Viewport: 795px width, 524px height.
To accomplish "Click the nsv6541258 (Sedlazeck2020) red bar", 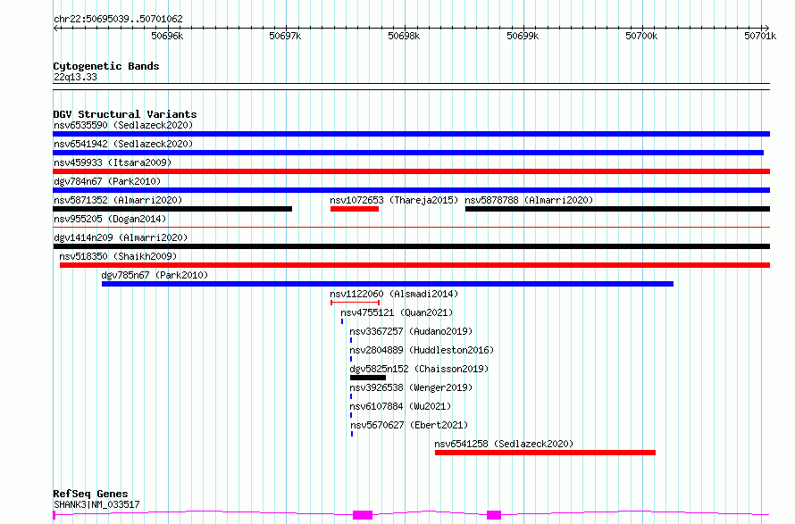I will 545,453.
